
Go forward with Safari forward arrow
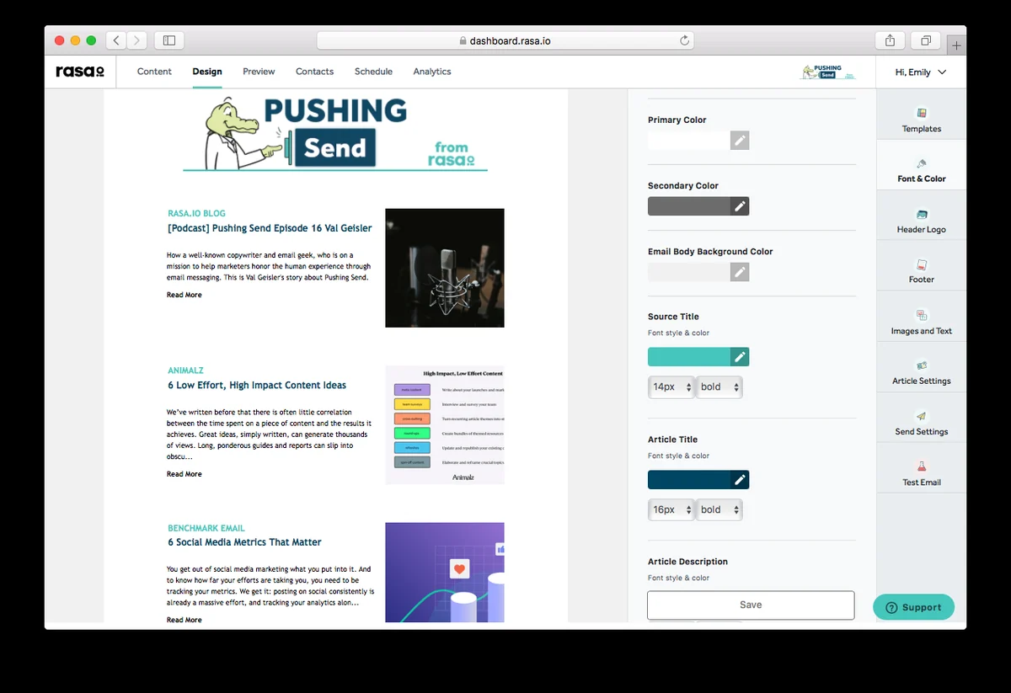tap(136, 40)
